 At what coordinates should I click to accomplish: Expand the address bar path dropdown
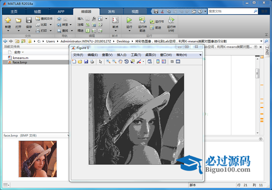(261, 41)
